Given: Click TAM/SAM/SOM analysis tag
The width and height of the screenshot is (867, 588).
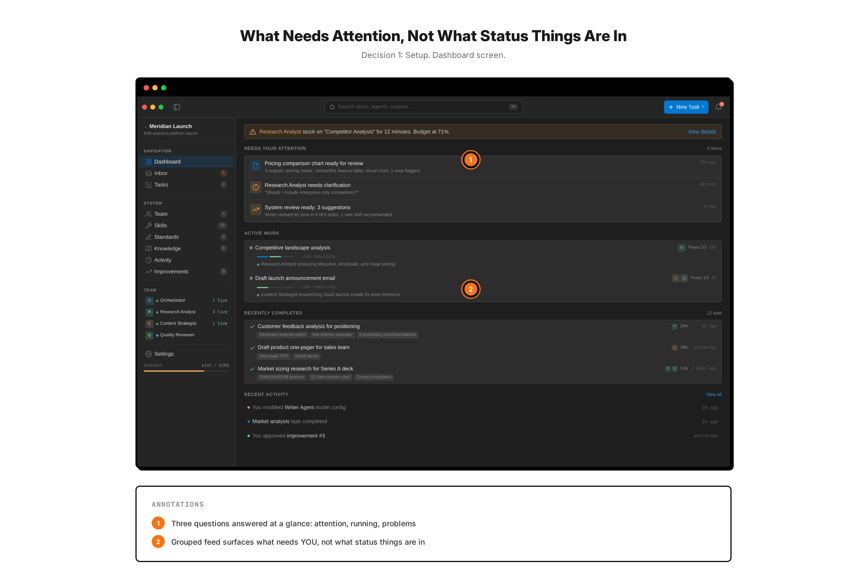Looking at the screenshot, I should [x=282, y=377].
